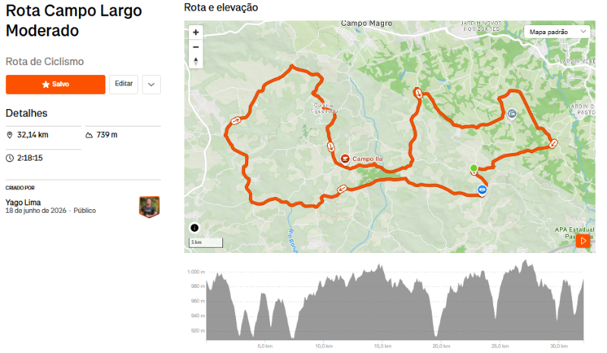Zoom out on the route map

coord(196,47)
